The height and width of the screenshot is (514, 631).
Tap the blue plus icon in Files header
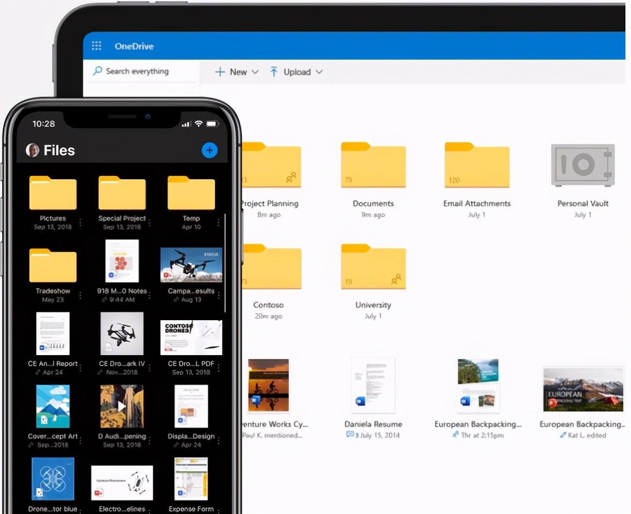coord(209,150)
